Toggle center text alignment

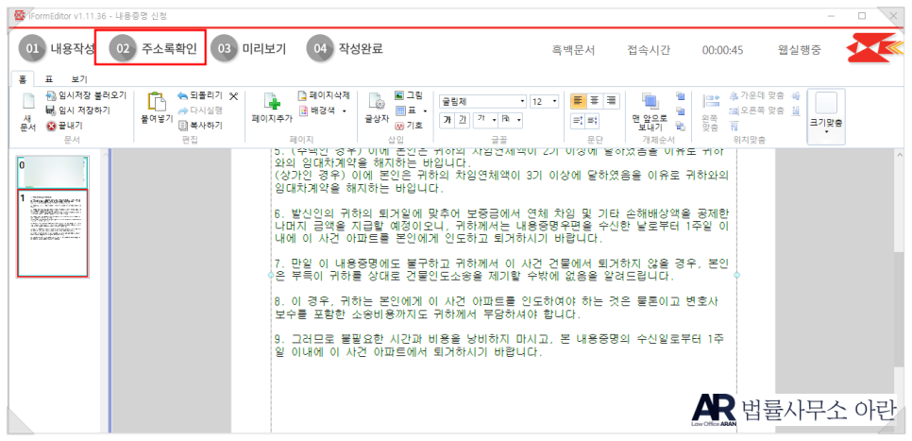click(x=595, y=101)
